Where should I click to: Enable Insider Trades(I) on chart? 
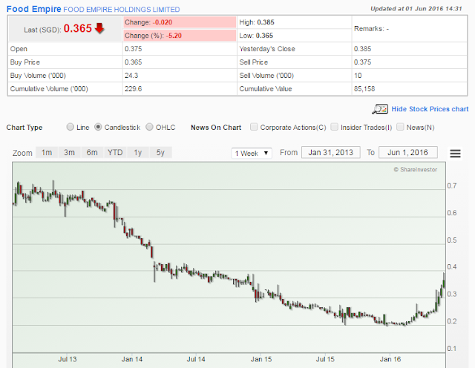[335, 127]
